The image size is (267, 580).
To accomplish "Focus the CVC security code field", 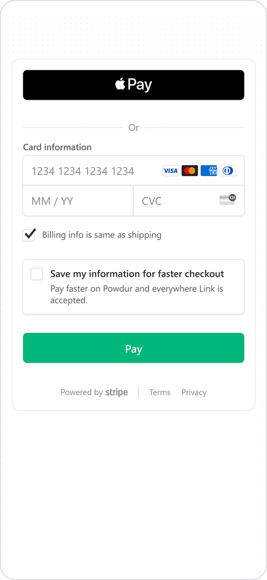I will (189, 201).
